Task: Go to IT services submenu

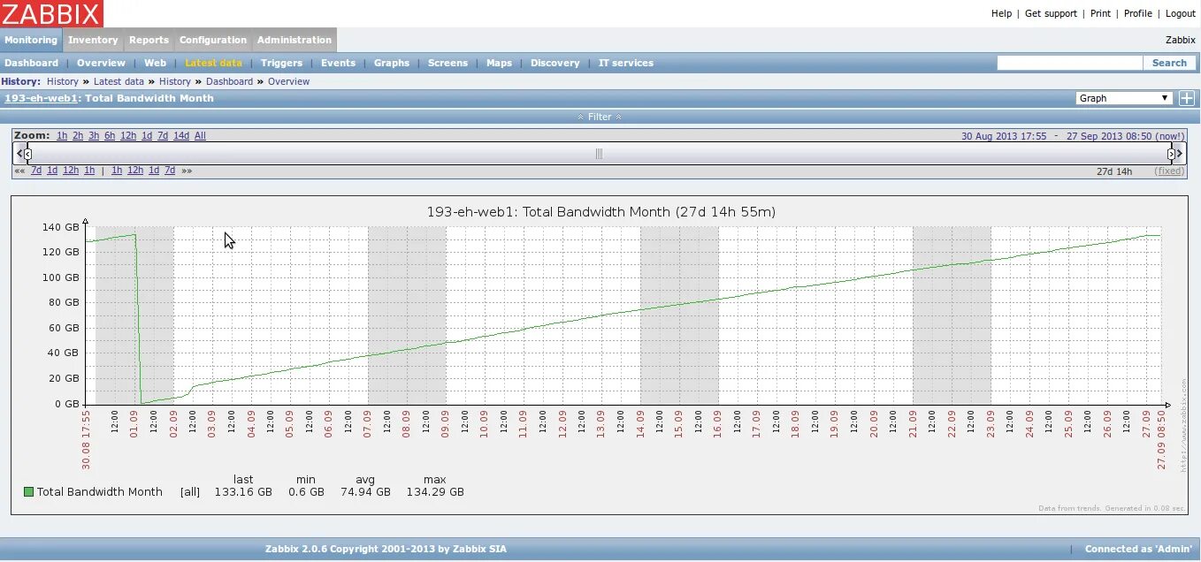Action: 626,63
